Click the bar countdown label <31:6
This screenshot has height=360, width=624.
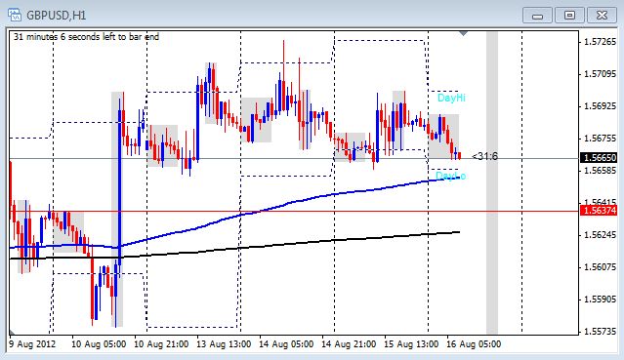[x=484, y=156]
